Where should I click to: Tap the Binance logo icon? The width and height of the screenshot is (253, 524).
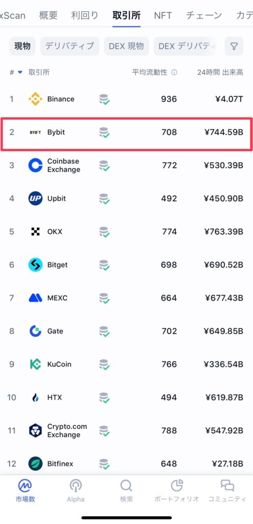click(35, 99)
